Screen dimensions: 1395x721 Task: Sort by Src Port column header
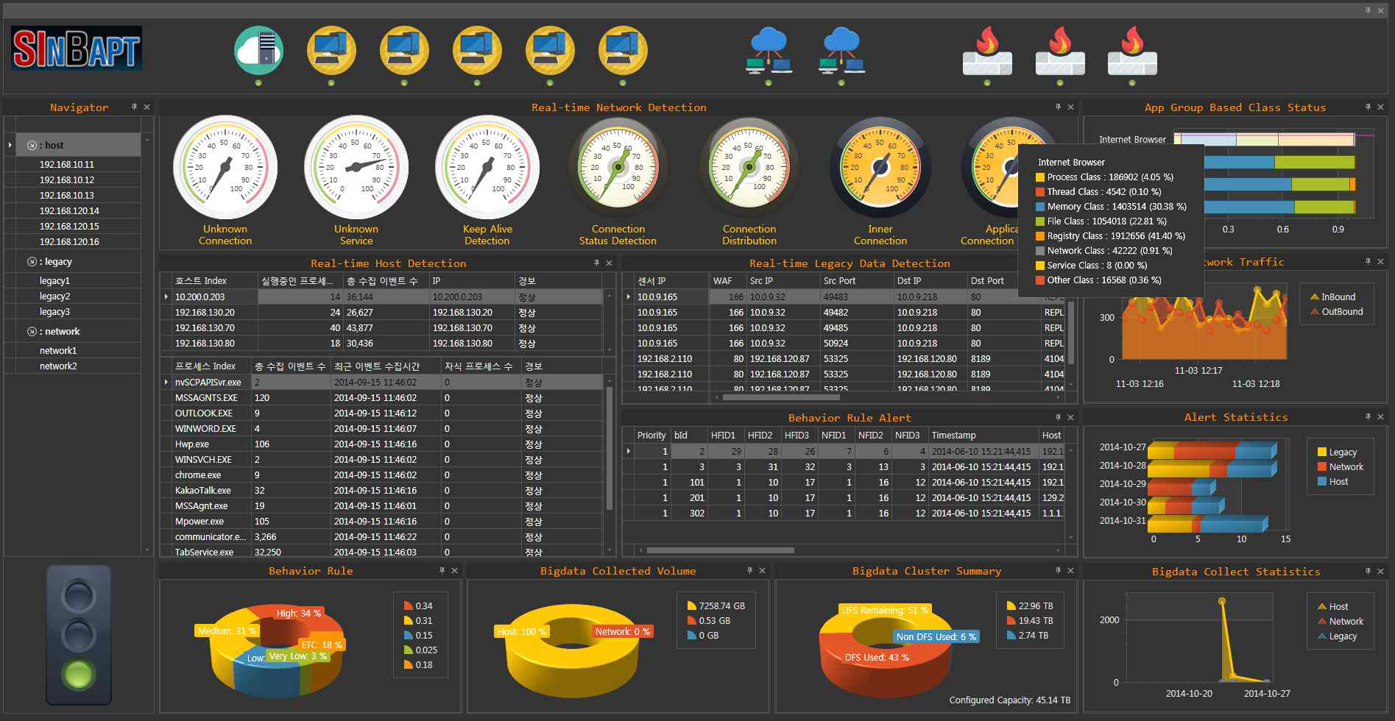click(857, 280)
